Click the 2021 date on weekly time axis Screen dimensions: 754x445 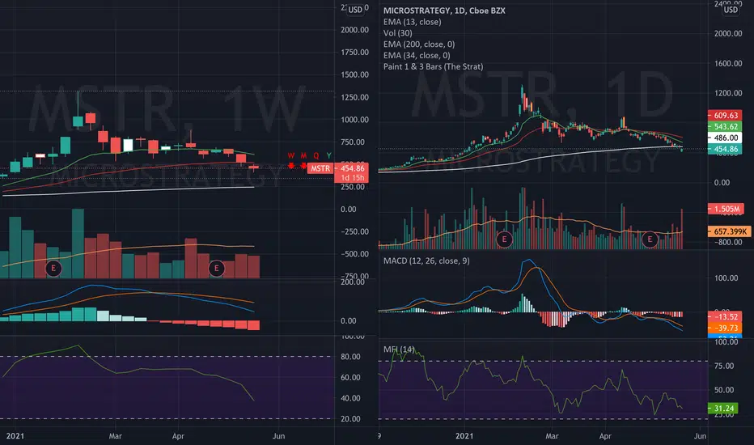point(15,436)
